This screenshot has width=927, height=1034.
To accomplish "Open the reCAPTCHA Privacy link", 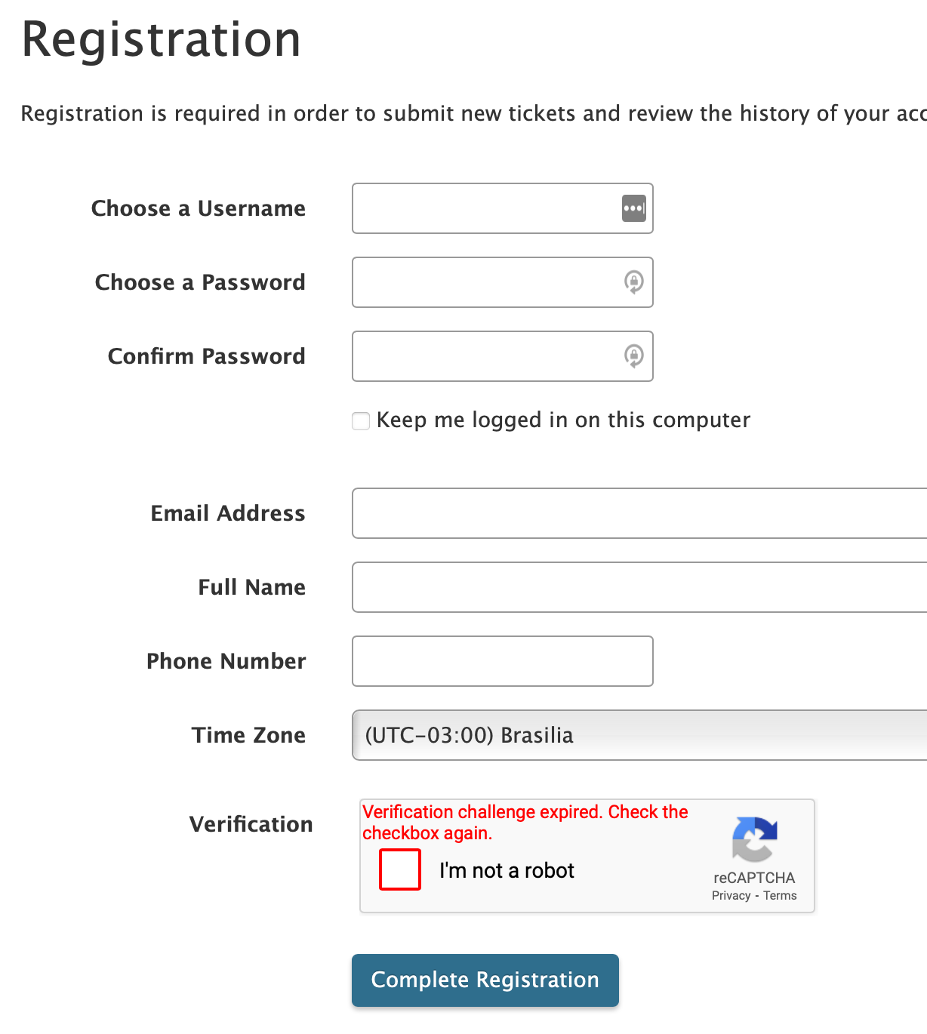I will [731, 896].
